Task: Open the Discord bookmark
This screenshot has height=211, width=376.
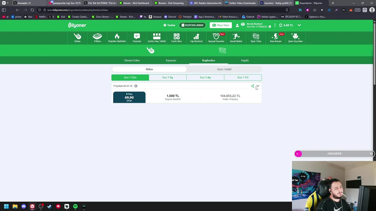Action: [170, 17]
